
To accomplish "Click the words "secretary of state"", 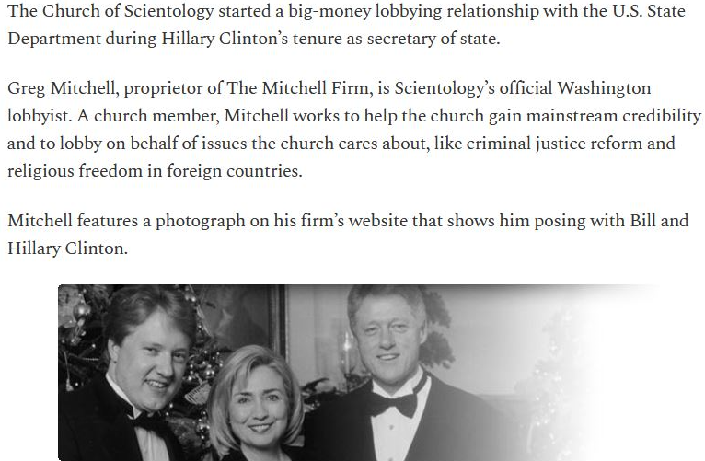I will tap(433, 39).
